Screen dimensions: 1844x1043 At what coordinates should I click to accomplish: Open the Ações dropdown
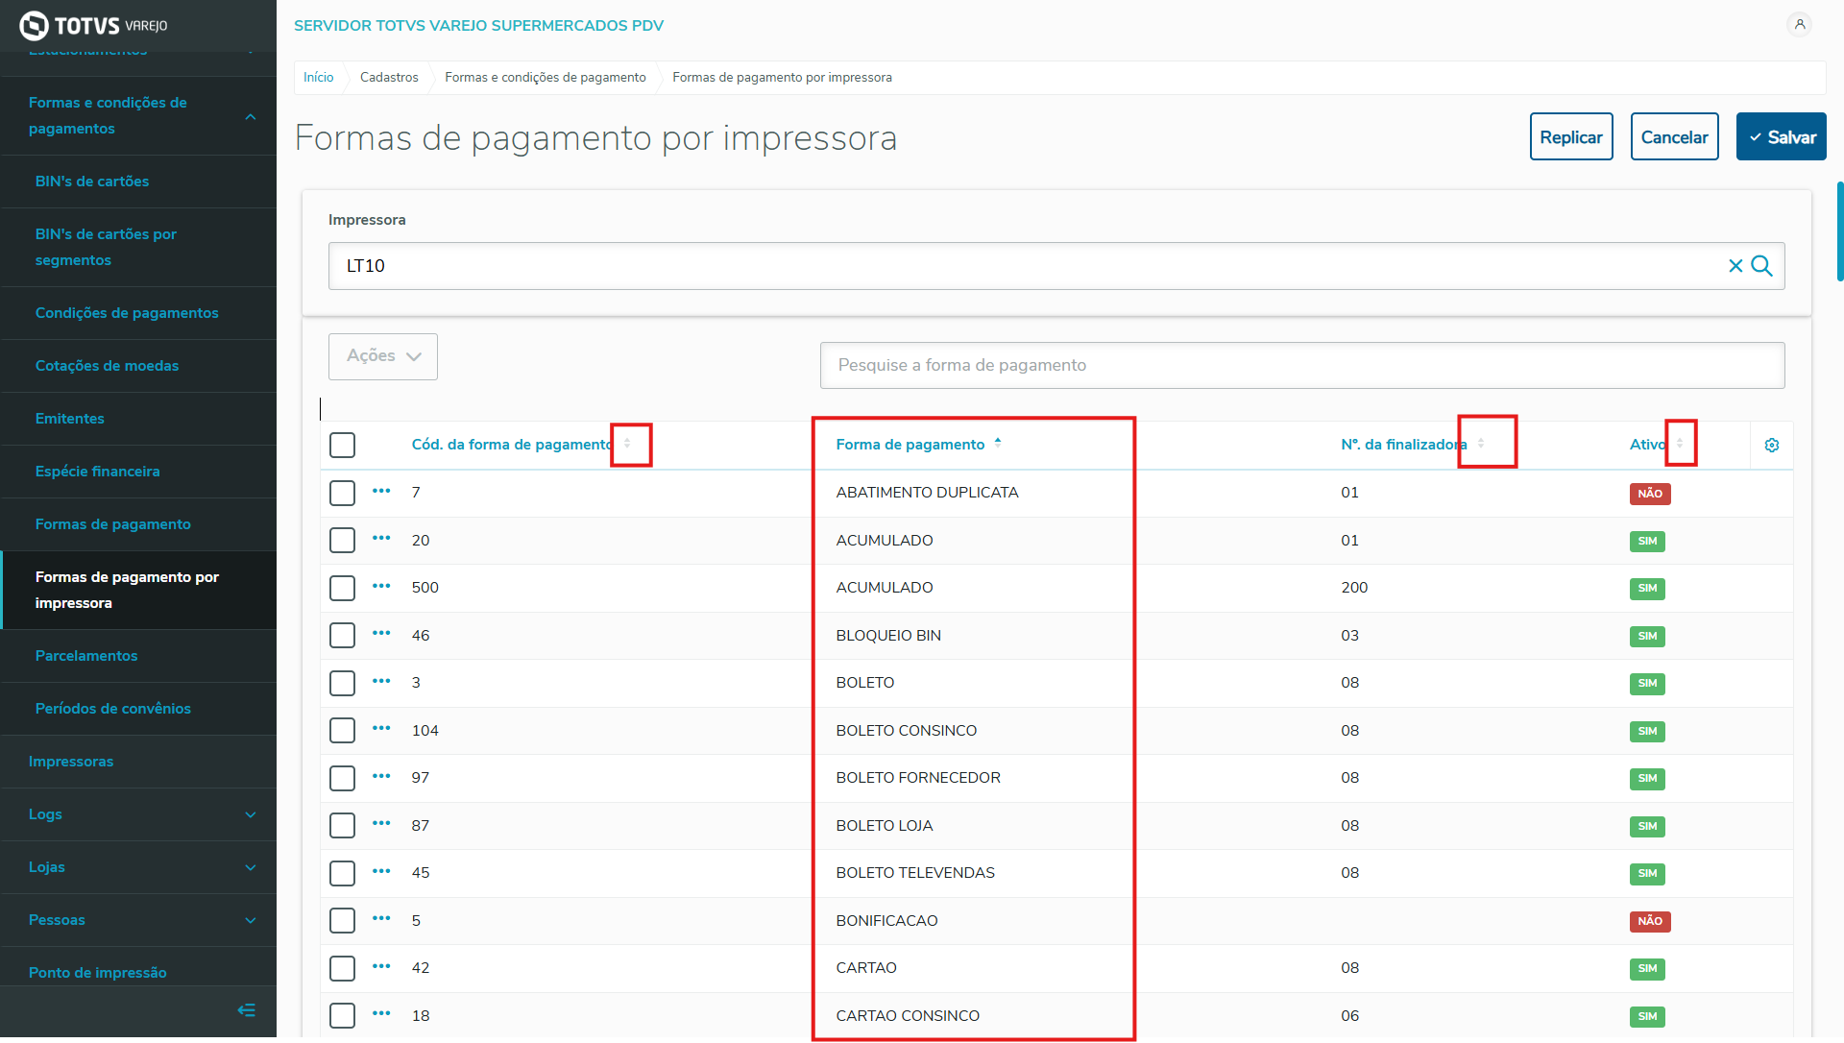pos(383,356)
